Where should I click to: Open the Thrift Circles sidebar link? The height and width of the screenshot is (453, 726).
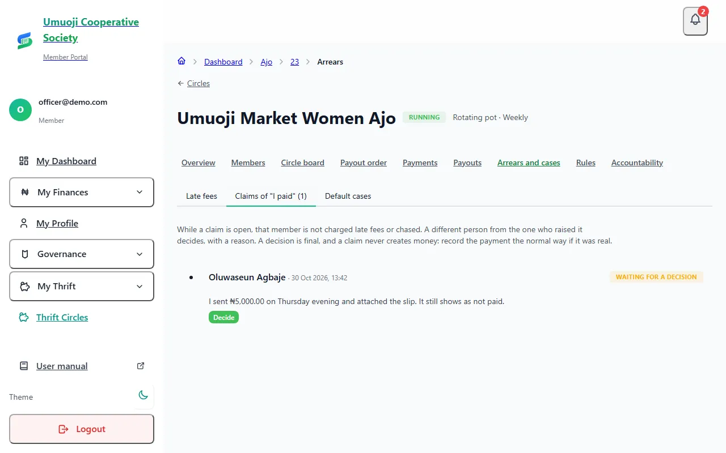(62, 317)
